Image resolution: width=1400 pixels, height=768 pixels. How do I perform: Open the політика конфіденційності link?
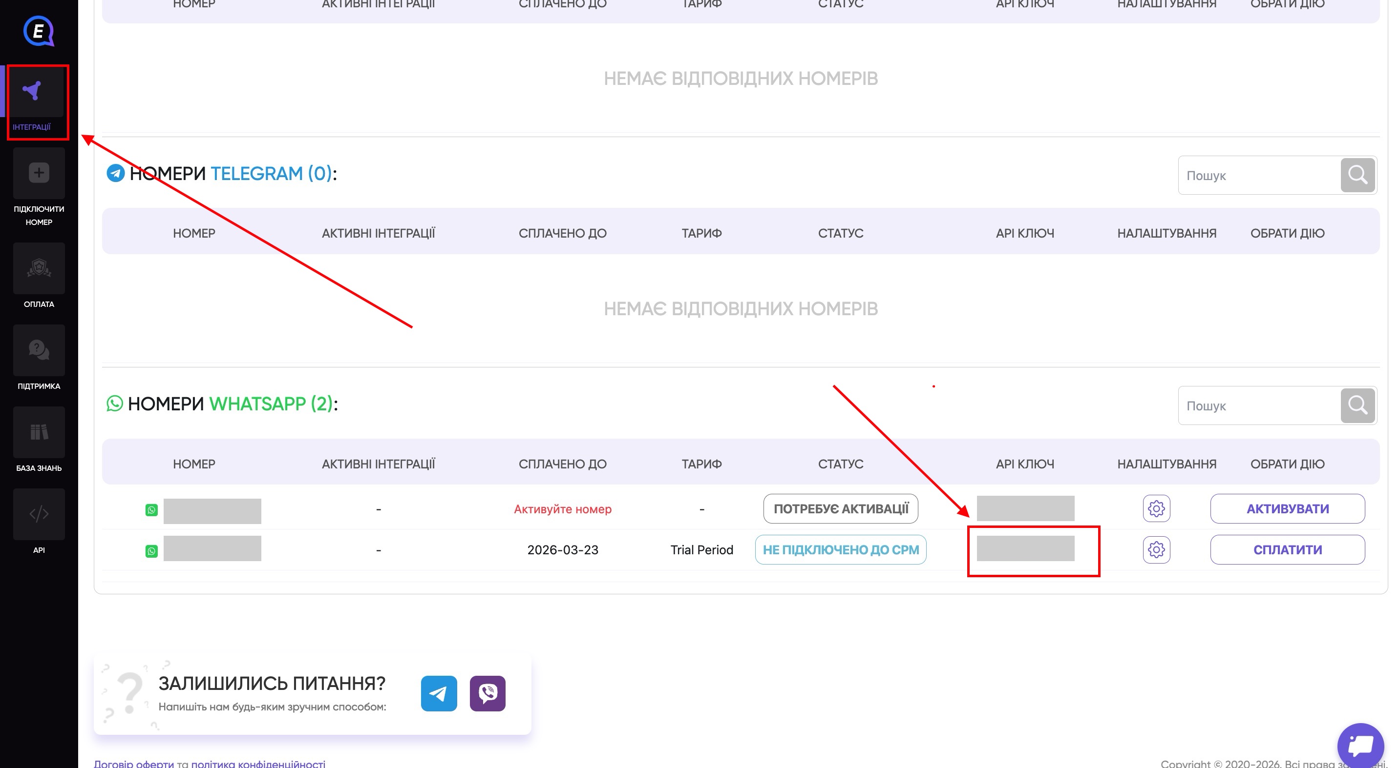(x=258, y=763)
